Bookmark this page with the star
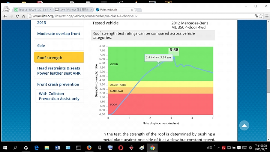Screen dimensions: 270x152 (261, 16)
